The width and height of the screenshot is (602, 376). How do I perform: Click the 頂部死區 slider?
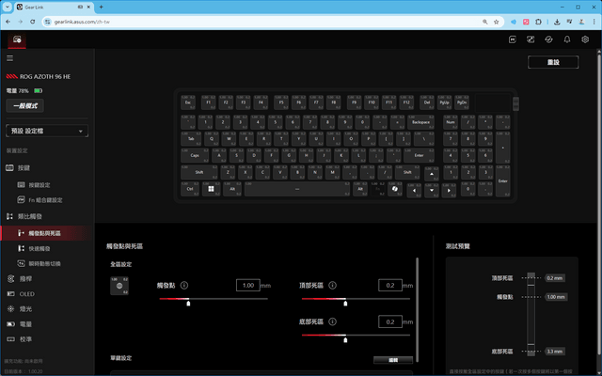coord(356,299)
